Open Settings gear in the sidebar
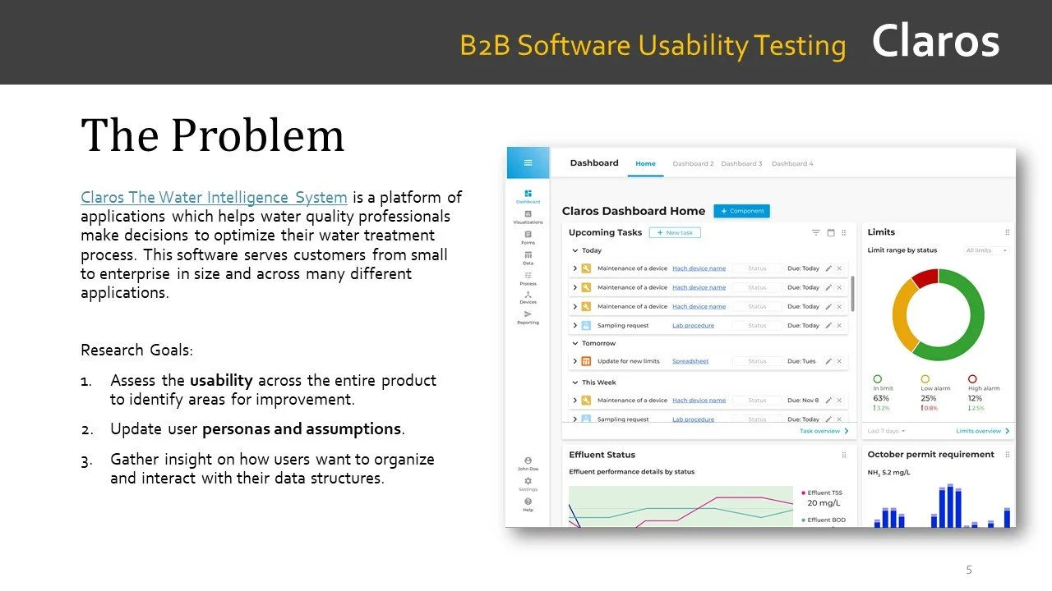 coord(528,481)
